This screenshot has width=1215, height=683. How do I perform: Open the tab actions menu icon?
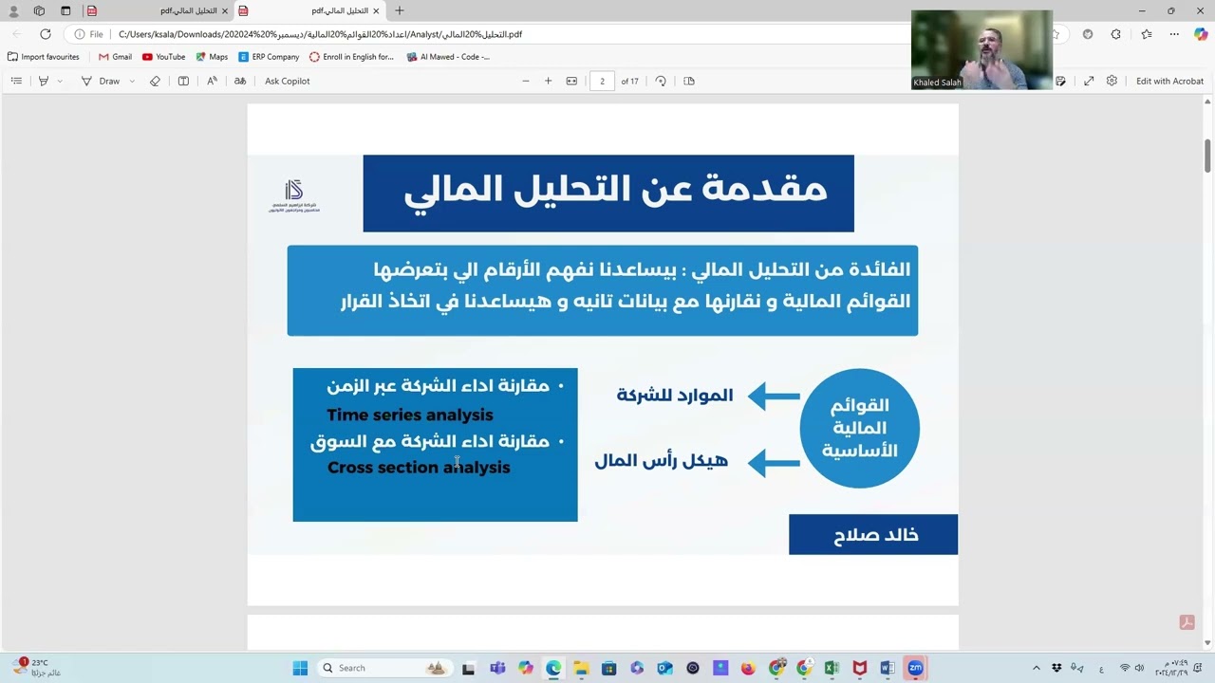(65, 10)
